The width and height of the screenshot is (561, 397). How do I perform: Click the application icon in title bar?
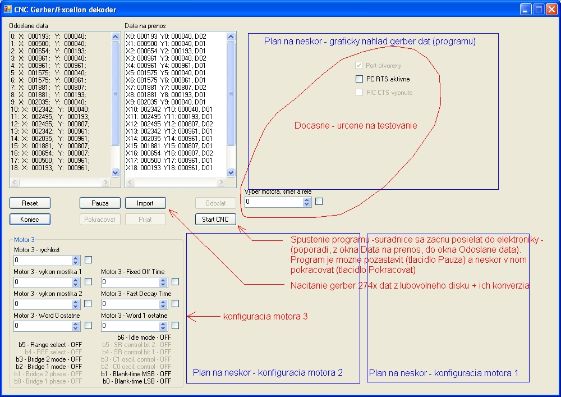tap(8, 9)
